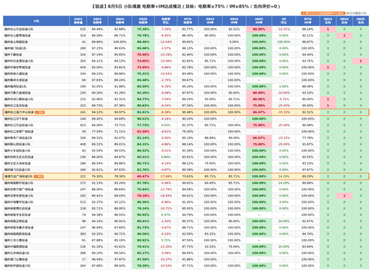Click the green 95.06% cell
This screenshot has height=277, width=372.
click(143, 48)
